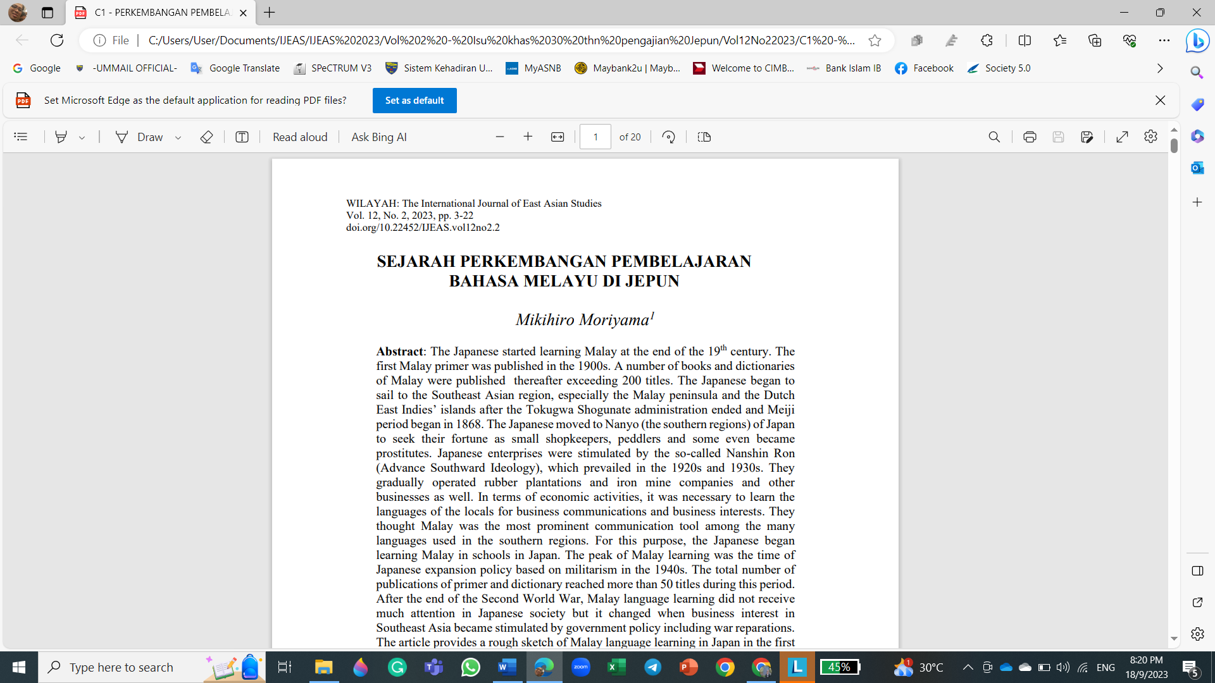The height and width of the screenshot is (683, 1215).
Task: Print the PDF document
Action: pyautogui.click(x=1030, y=137)
